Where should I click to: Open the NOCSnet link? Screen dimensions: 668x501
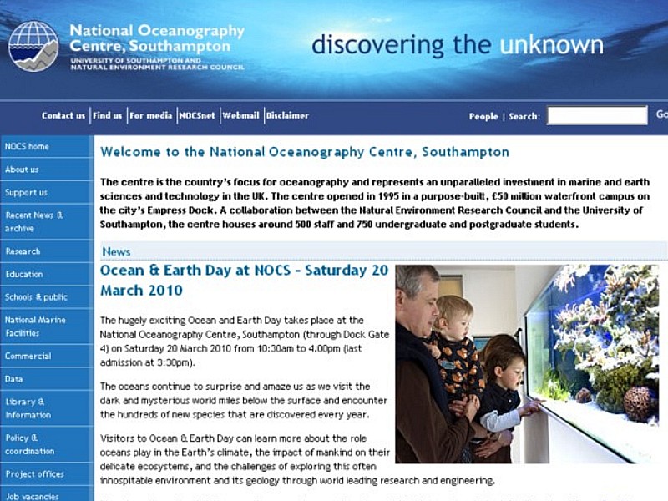tap(197, 115)
